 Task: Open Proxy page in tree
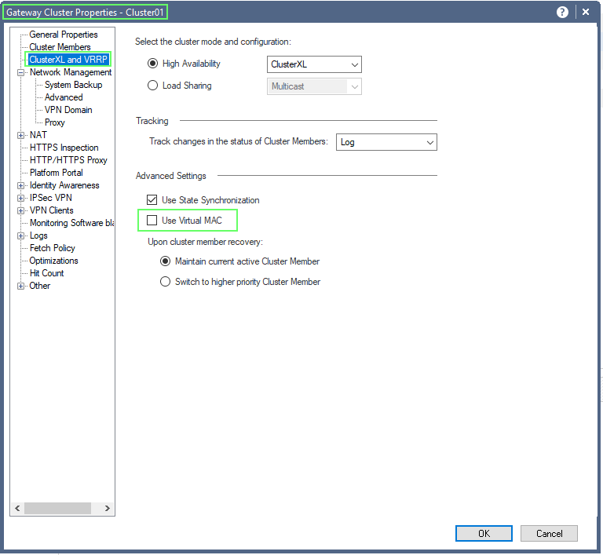(55, 122)
